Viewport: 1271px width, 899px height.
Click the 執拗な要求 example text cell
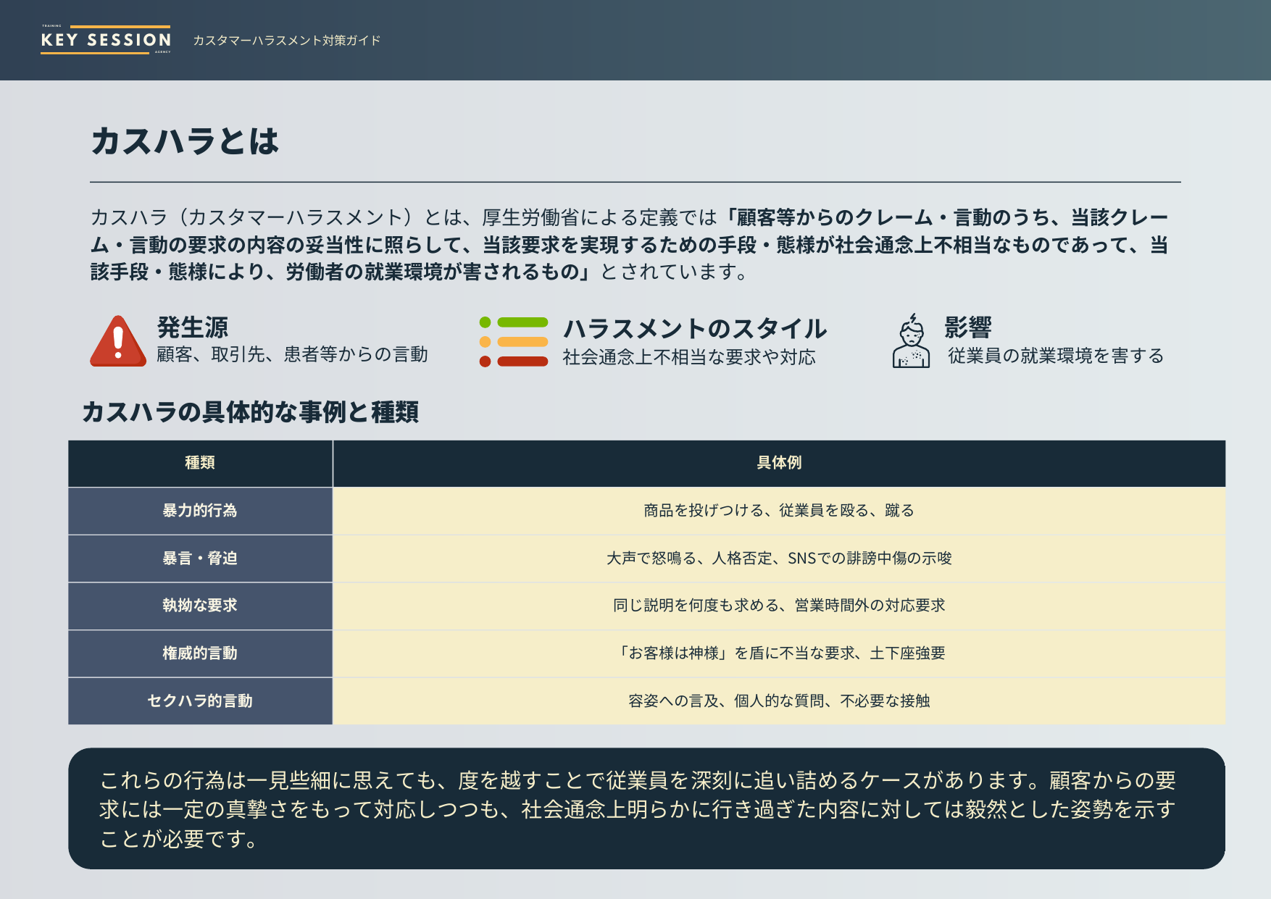click(778, 606)
